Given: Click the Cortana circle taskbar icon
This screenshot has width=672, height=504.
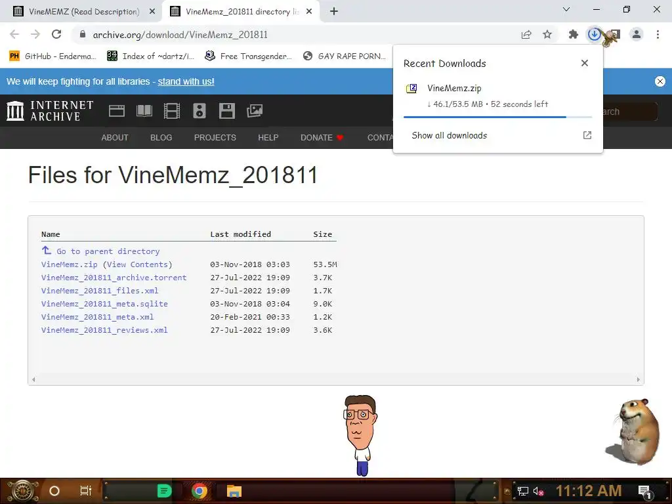Looking at the screenshot, I should [x=54, y=491].
